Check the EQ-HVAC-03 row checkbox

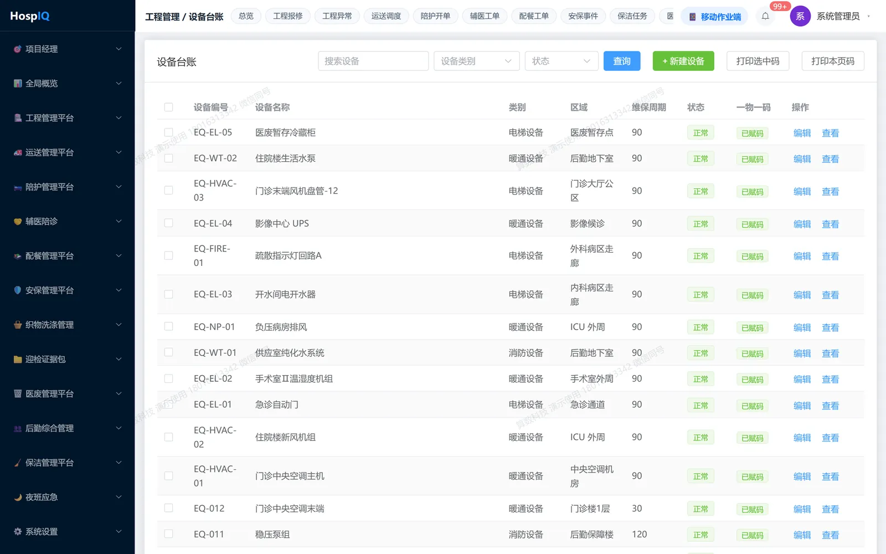[x=169, y=191]
